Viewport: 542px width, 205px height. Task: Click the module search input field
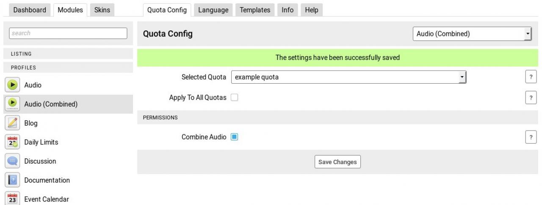pos(68,33)
